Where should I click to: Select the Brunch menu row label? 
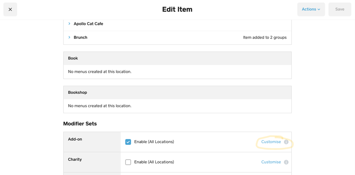[81, 37]
